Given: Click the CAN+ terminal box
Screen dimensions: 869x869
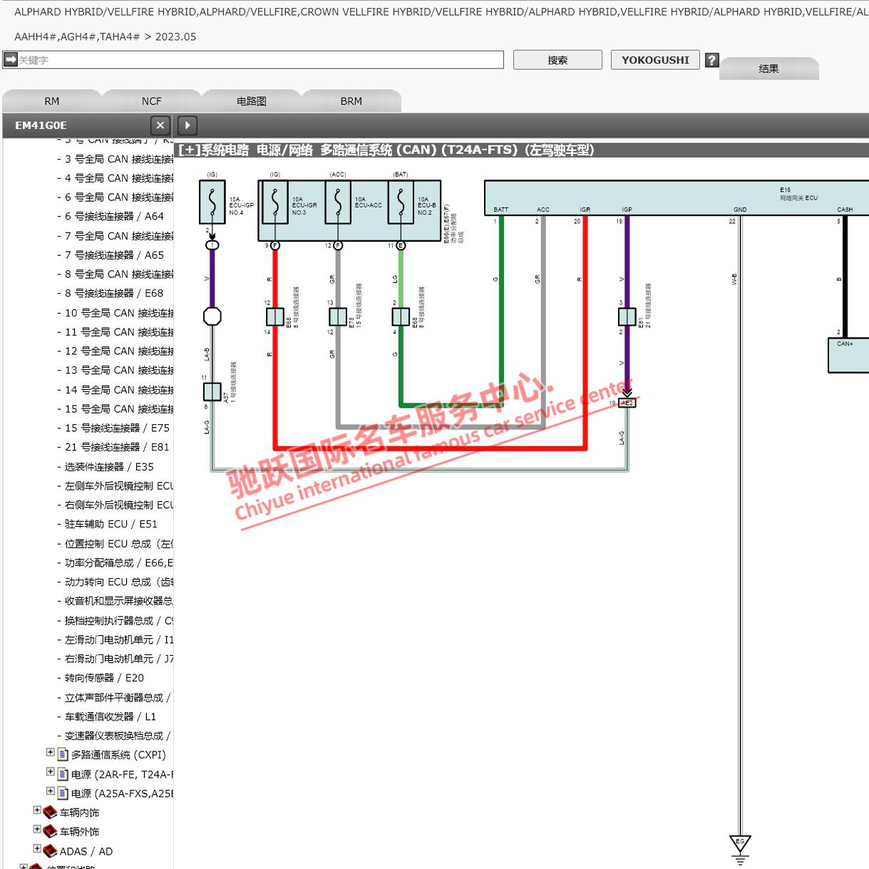Looking at the screenshot, I should [848, 355].
